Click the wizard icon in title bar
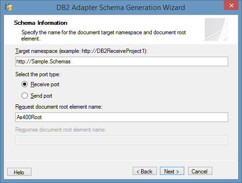Image resolution: width=242 pixels, height=183 pixels. point(9,7)
